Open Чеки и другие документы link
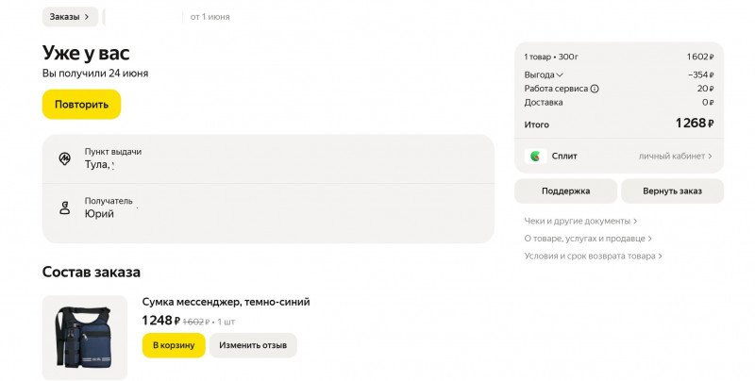 (x=580, y=221)
